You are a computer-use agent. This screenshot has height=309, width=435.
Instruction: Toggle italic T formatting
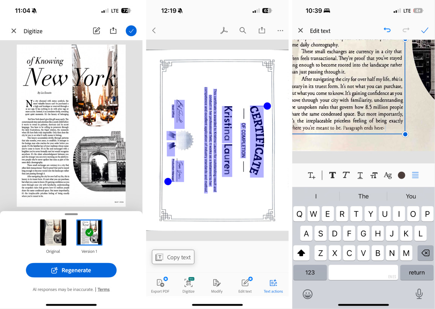(346, 175)
